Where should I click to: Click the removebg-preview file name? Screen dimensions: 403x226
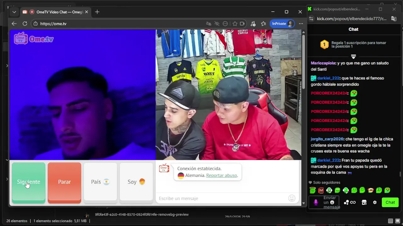click(x=142, y=215)
